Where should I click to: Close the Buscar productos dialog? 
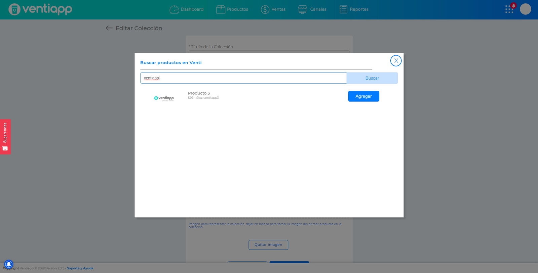396,61
